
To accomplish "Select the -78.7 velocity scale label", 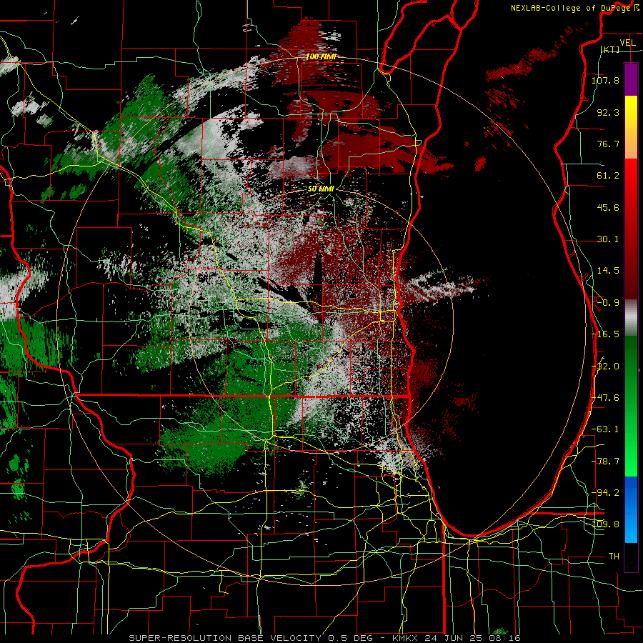I will pos(605,462).
